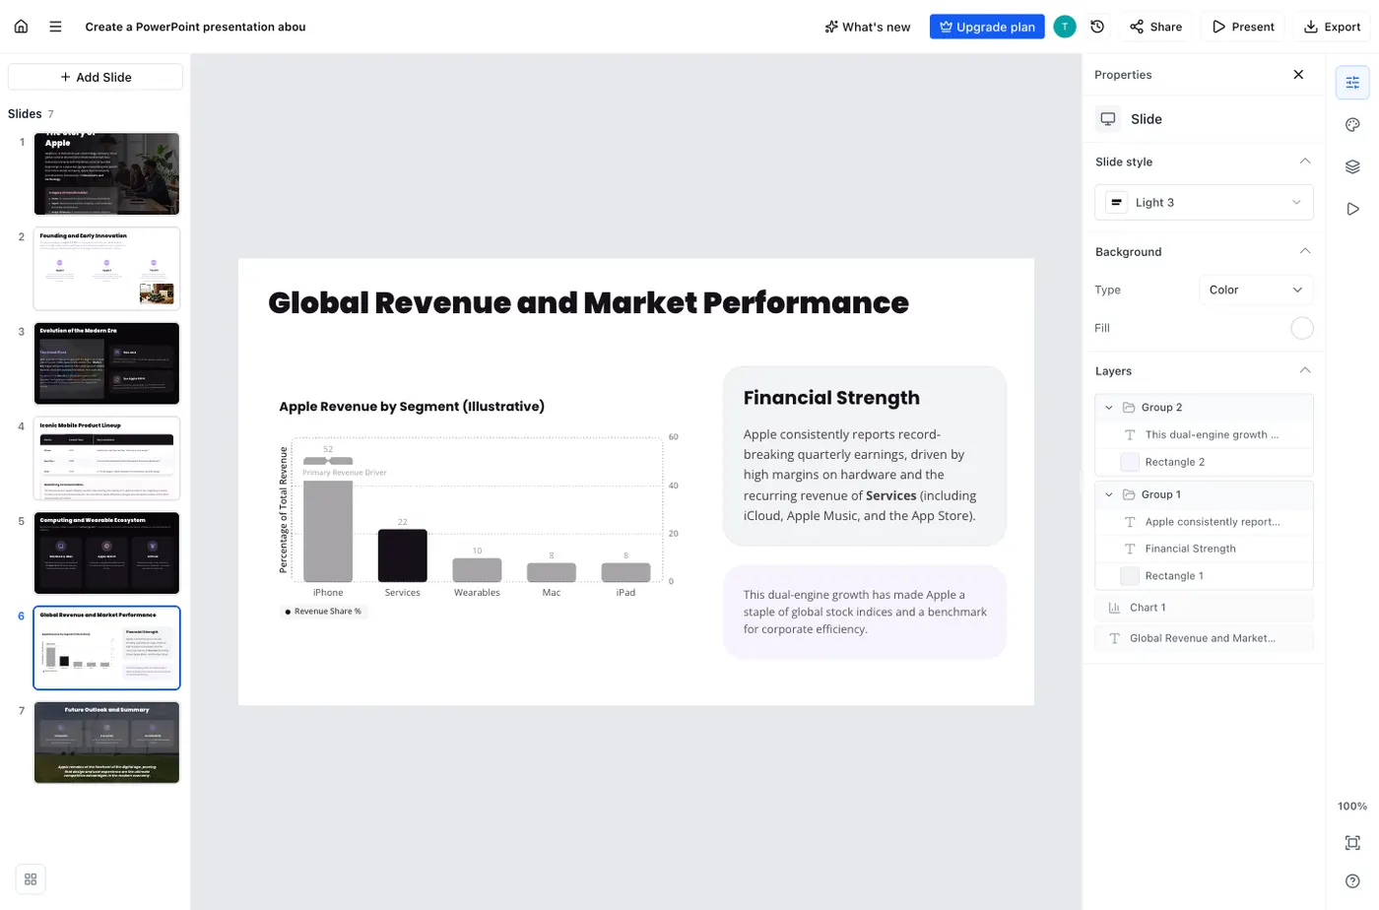
Task: Click the slide monitor icon in Properties
Action: coord(1108,119)
